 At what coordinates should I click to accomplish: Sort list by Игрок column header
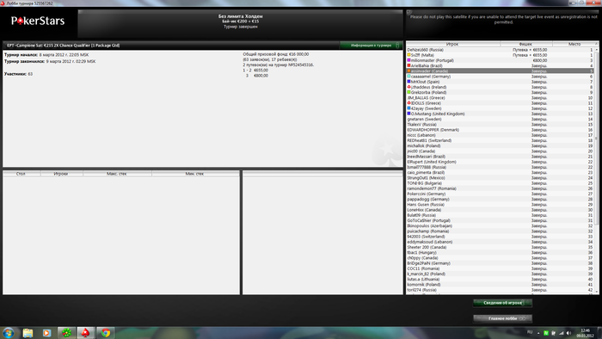click(x=453, y=44)
